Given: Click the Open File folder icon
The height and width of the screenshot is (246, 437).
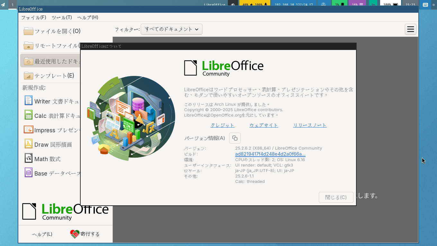Looking at the screenshot, I should tap(29, 31).
